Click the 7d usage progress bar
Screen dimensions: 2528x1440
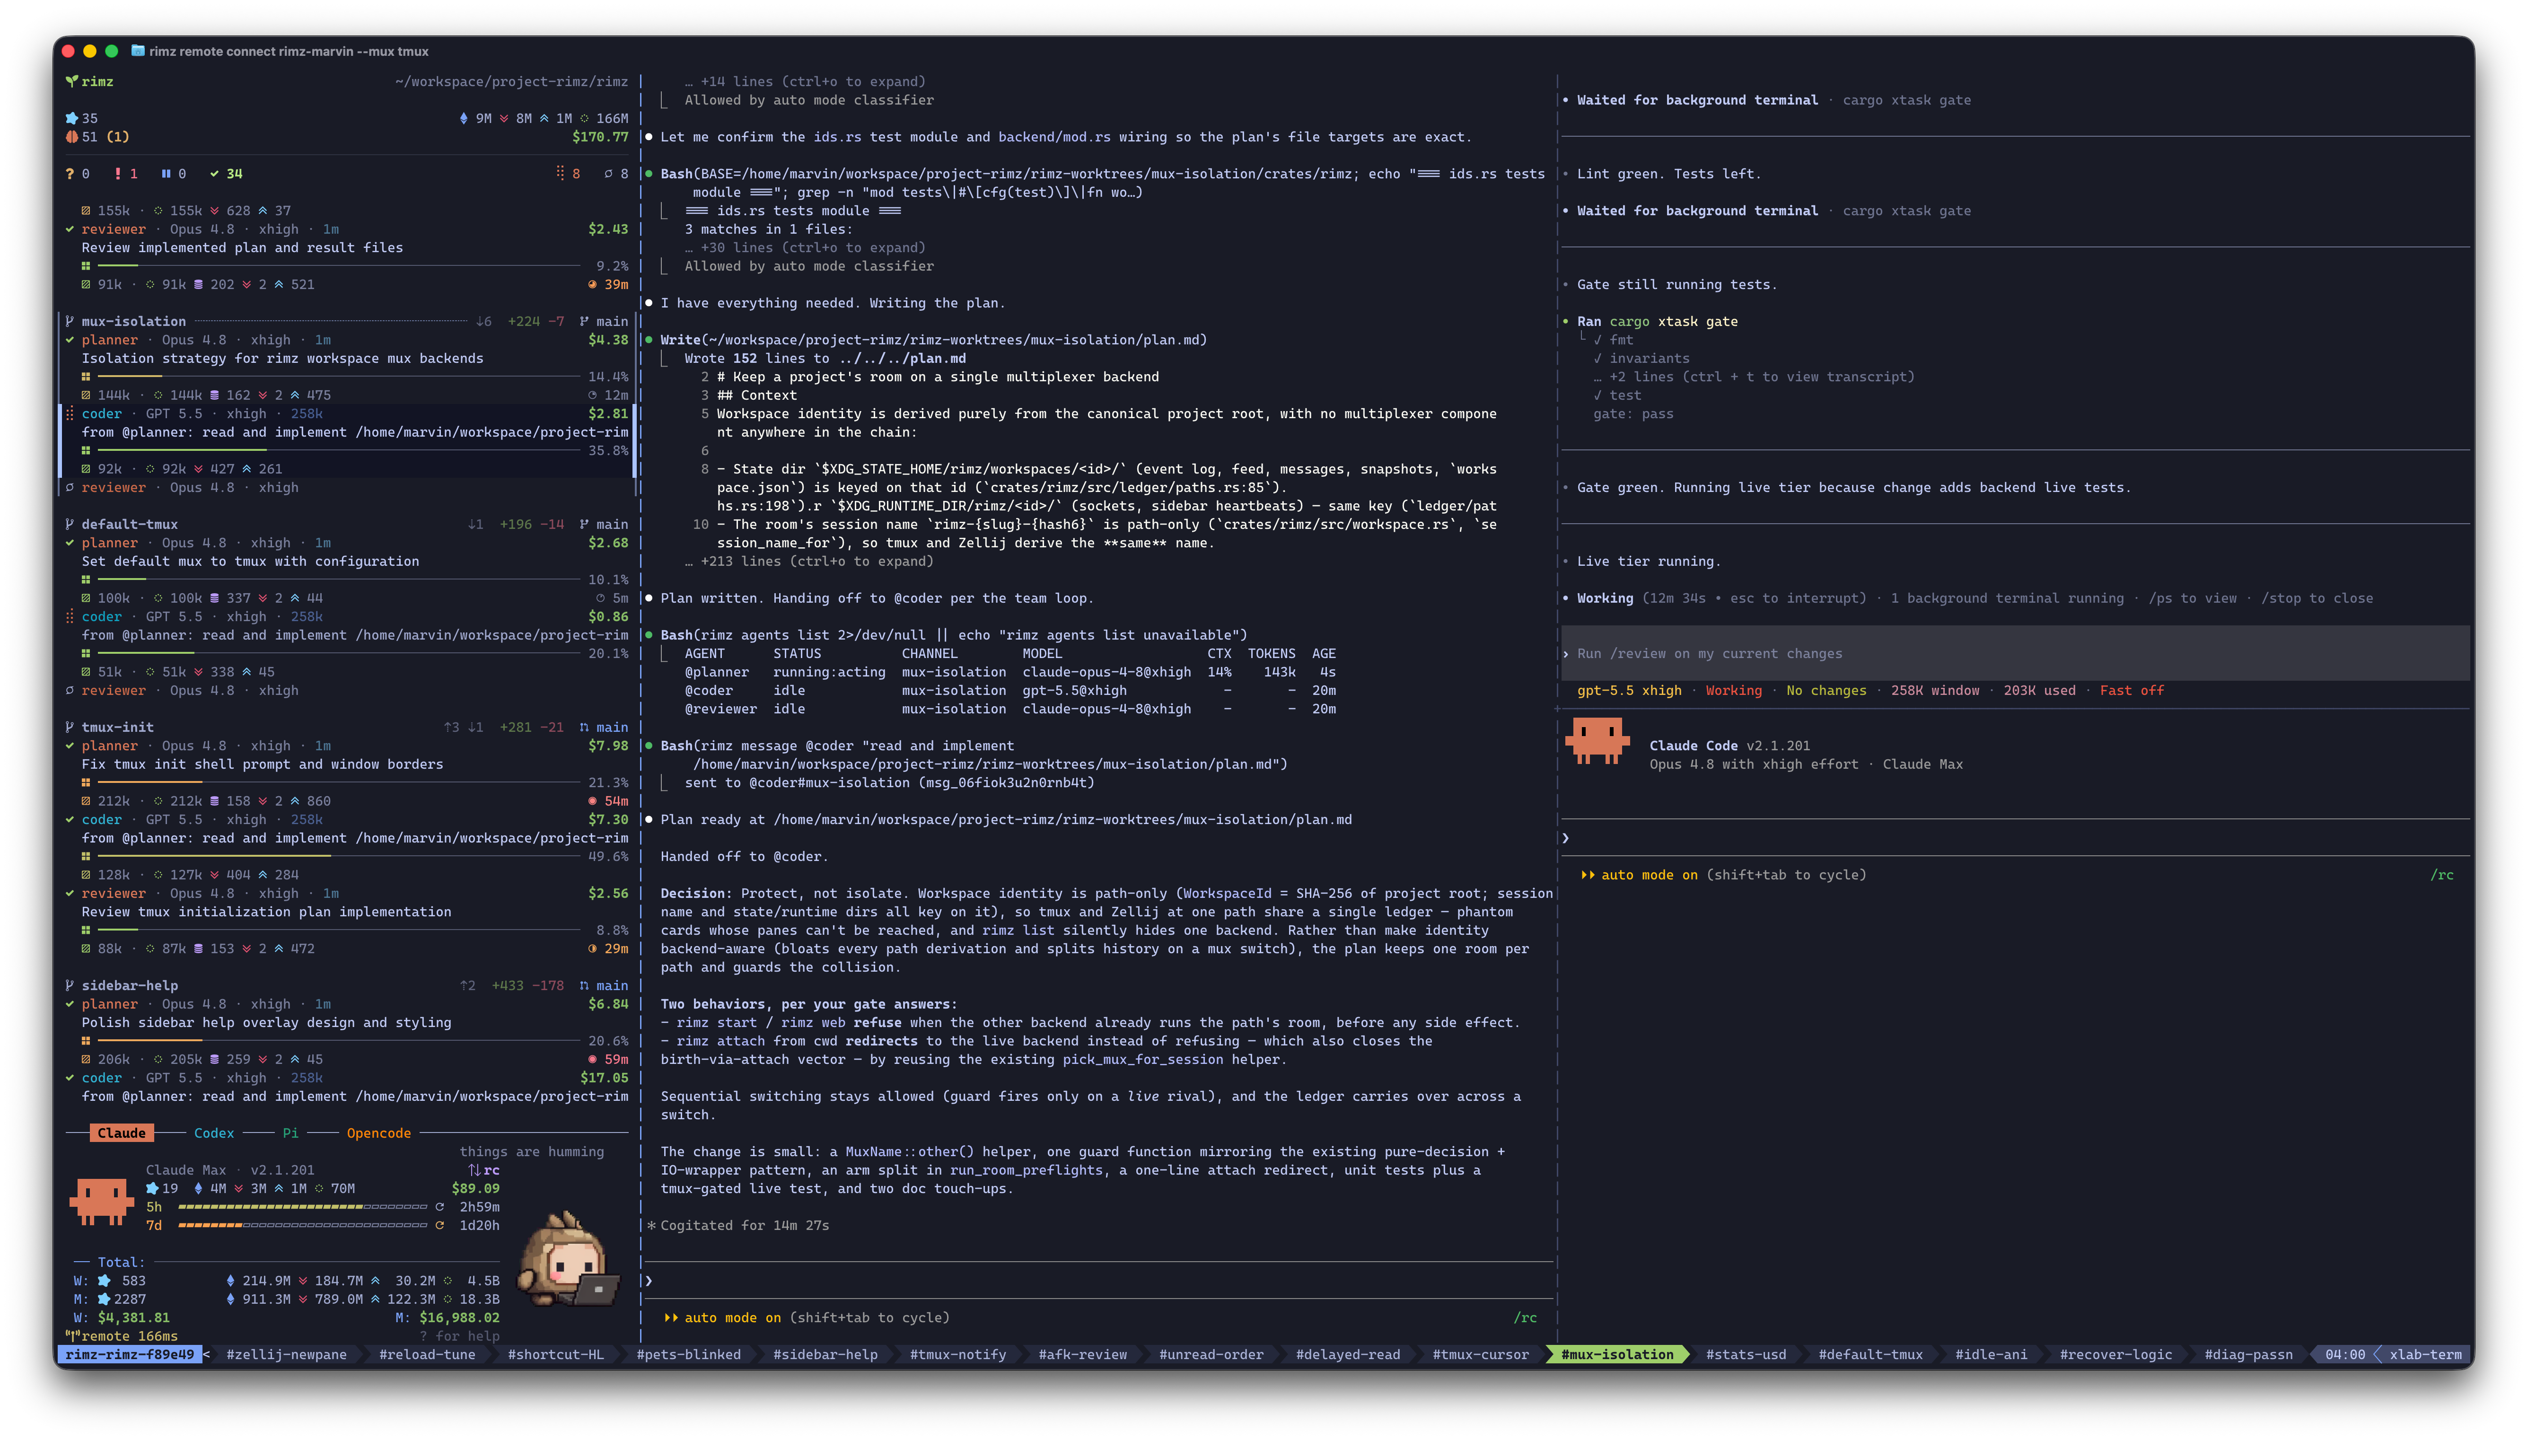click(x=303, y=1225)
